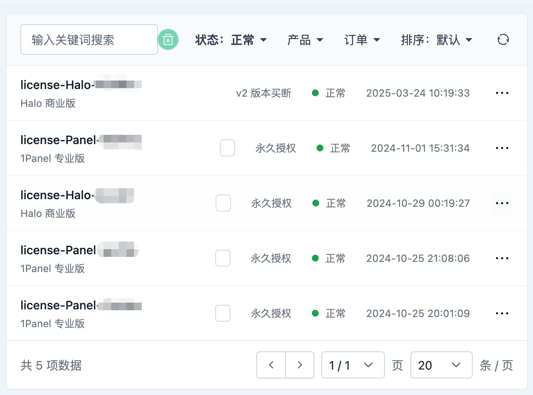Screen dimensions: 533x395
Task: Open more actions for 2024-10-25 21:08:06 license
Action: click(x=502, y=258)
